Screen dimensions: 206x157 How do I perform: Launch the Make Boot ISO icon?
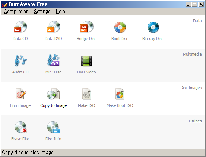tap(120, 94)
